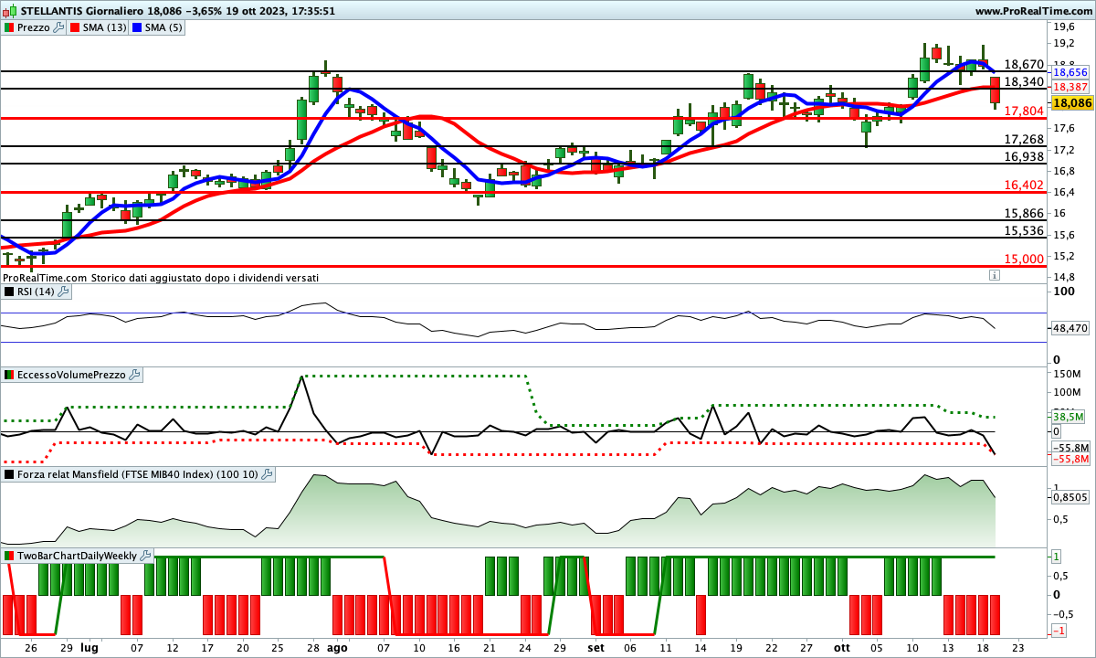Click the lug month label on time axis
Screen dimensions: 1096x658
click(90, 647)
